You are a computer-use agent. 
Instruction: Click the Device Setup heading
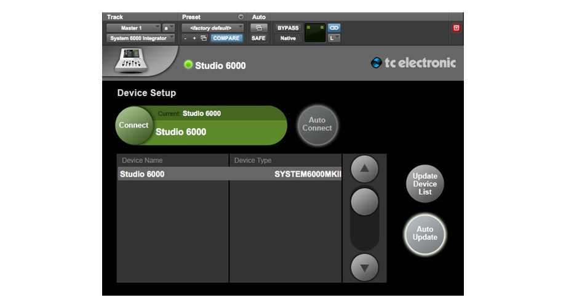coord(146,93)
